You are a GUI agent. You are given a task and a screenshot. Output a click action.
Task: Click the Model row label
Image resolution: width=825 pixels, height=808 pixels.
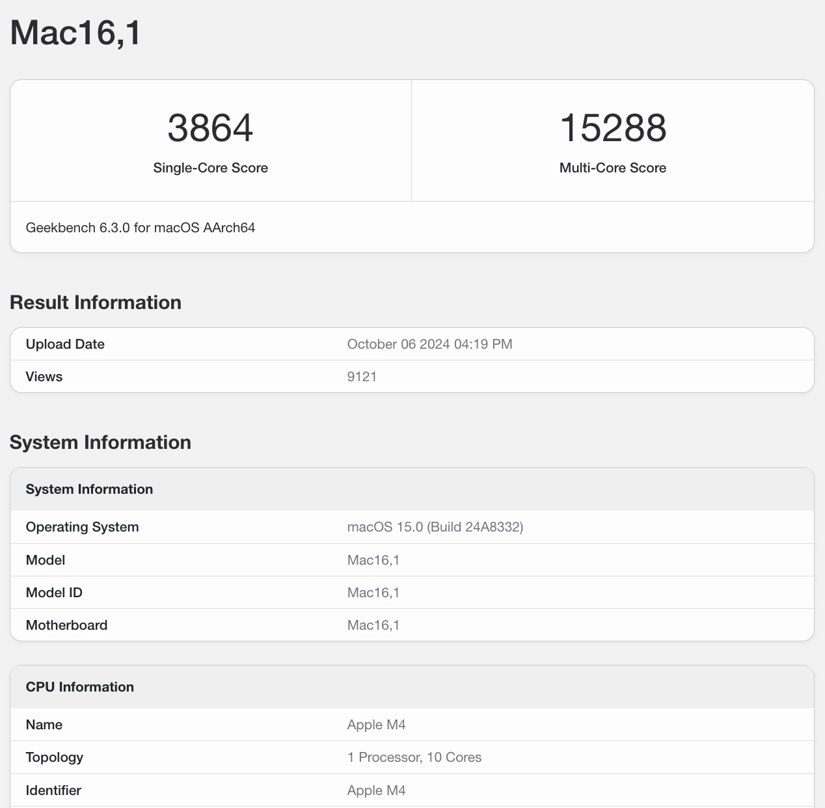point(46,560)
